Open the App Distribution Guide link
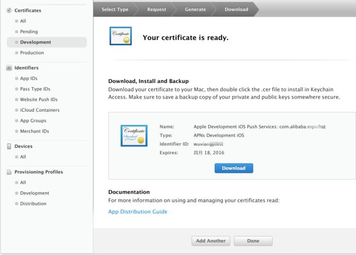The image size is (356, 255). (x=137, y=212)
